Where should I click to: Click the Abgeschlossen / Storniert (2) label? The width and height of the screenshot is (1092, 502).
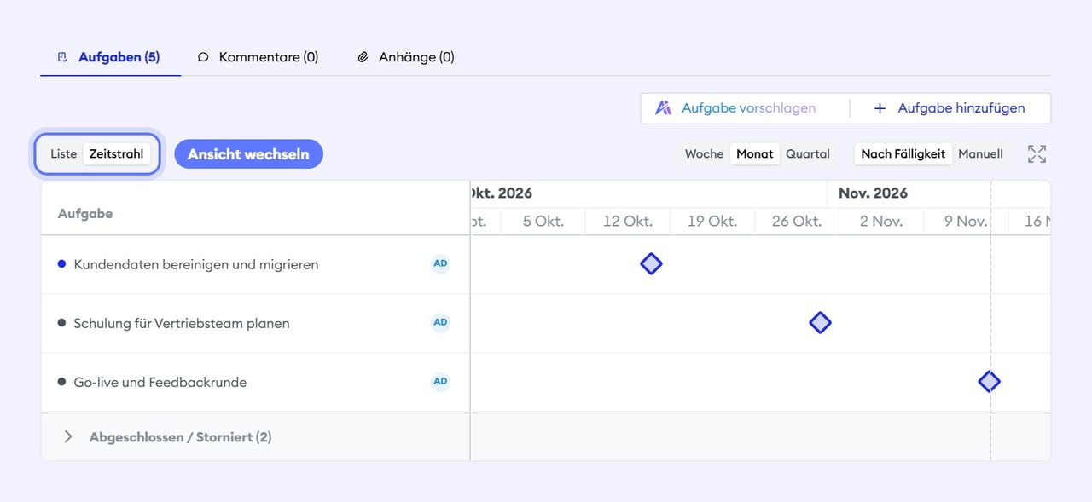click(x=181, y=437)
